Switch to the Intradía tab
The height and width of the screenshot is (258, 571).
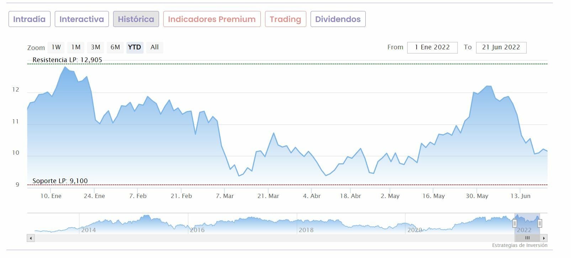(30, 19)
